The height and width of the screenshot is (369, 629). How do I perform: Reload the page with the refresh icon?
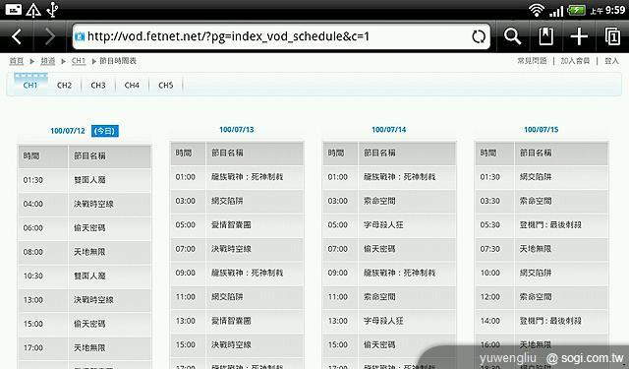coord(479,37)
